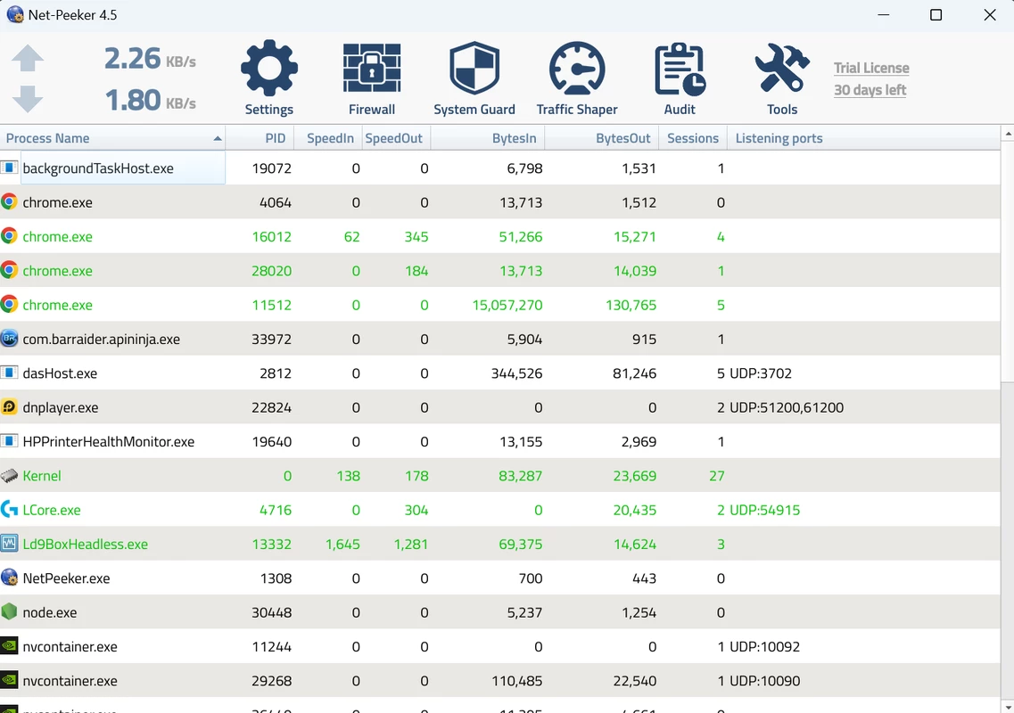The width and height of the screenshot is (1014, 713).
Task: Open the Settings gear icon
Action: (x=269, y=68)
